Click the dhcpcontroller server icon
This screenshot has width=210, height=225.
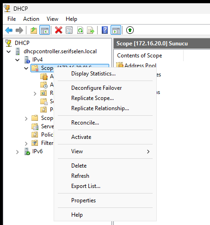pos(18,51)
